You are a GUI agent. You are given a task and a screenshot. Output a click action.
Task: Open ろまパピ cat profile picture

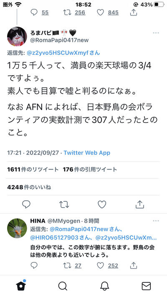tap(17, 37)
